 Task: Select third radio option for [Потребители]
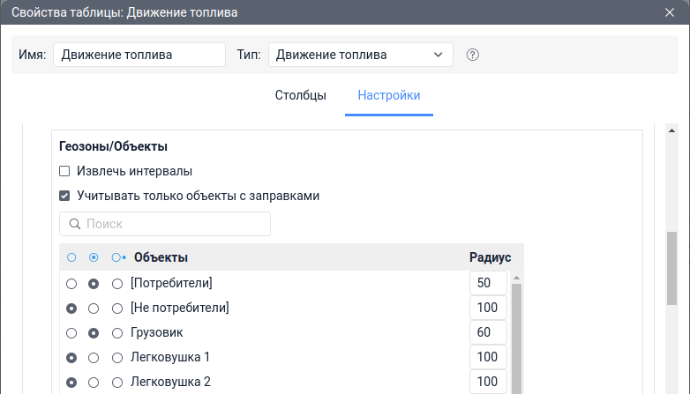click(117, 284)
